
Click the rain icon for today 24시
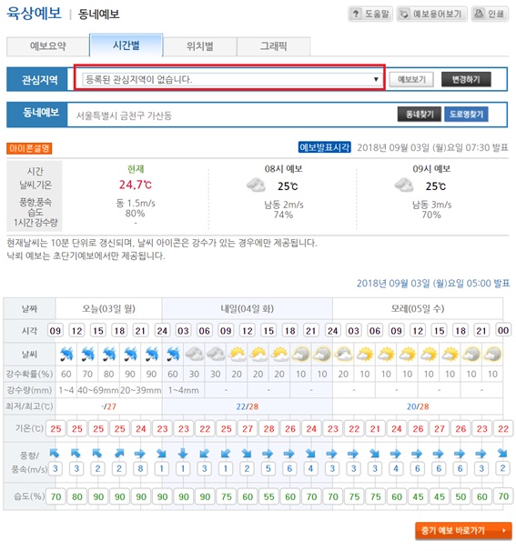pos(173,355)
